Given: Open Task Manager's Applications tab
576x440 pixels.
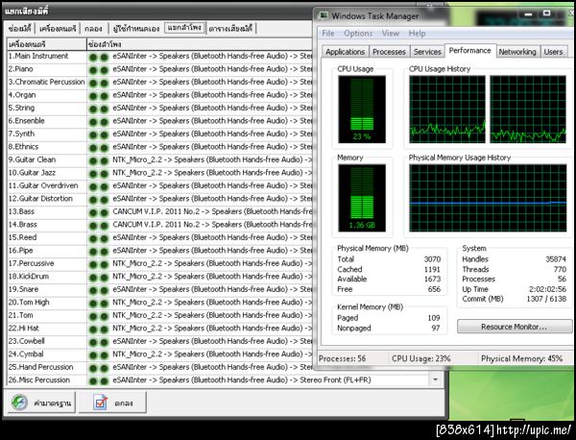Looking at the screenshot, I should (345, 52).
